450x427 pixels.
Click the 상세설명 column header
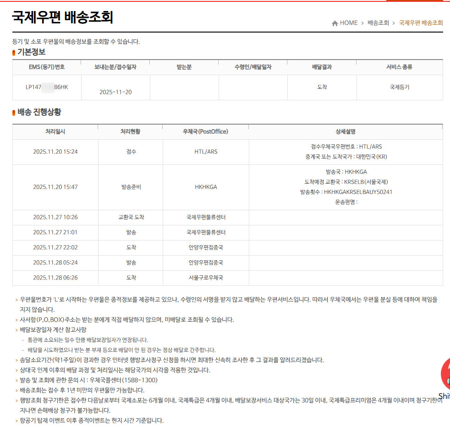[x=346, y=131]
